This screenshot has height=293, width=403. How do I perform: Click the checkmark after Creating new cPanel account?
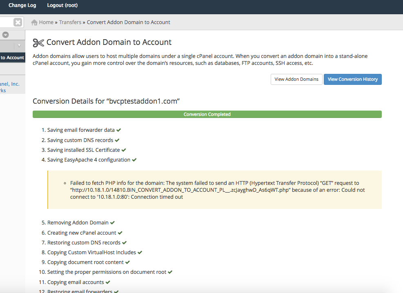coord(120,233)
